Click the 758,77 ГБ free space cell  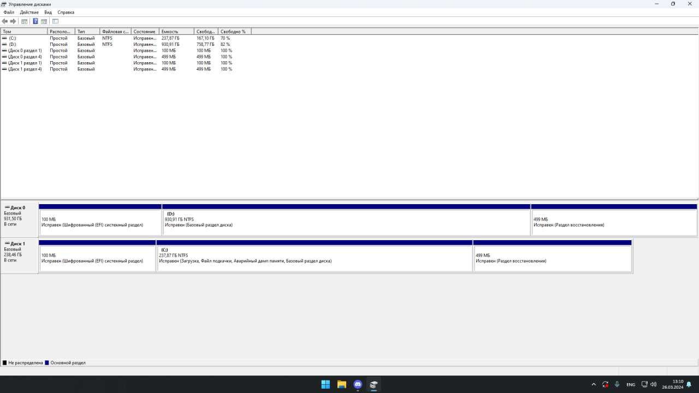click(205, 44)
